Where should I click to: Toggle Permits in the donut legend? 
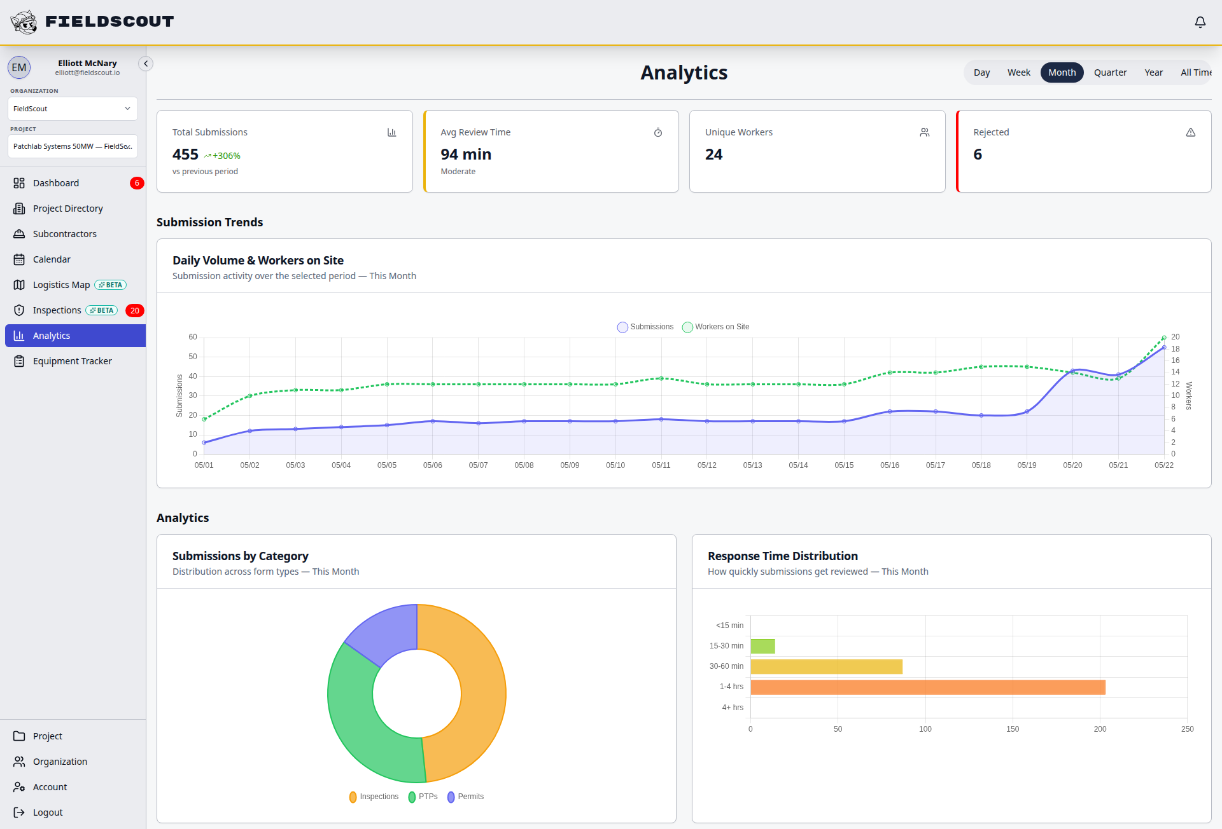click(465, 797)
